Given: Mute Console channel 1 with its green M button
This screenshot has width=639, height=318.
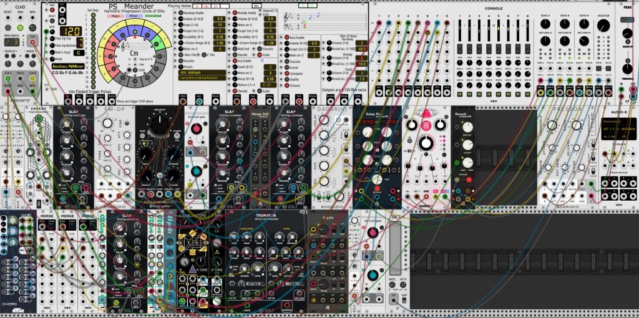Looking at the screenshot, I should coord(460,94).
